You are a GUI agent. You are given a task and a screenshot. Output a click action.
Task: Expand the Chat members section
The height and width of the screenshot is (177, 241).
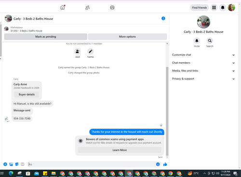203,63
